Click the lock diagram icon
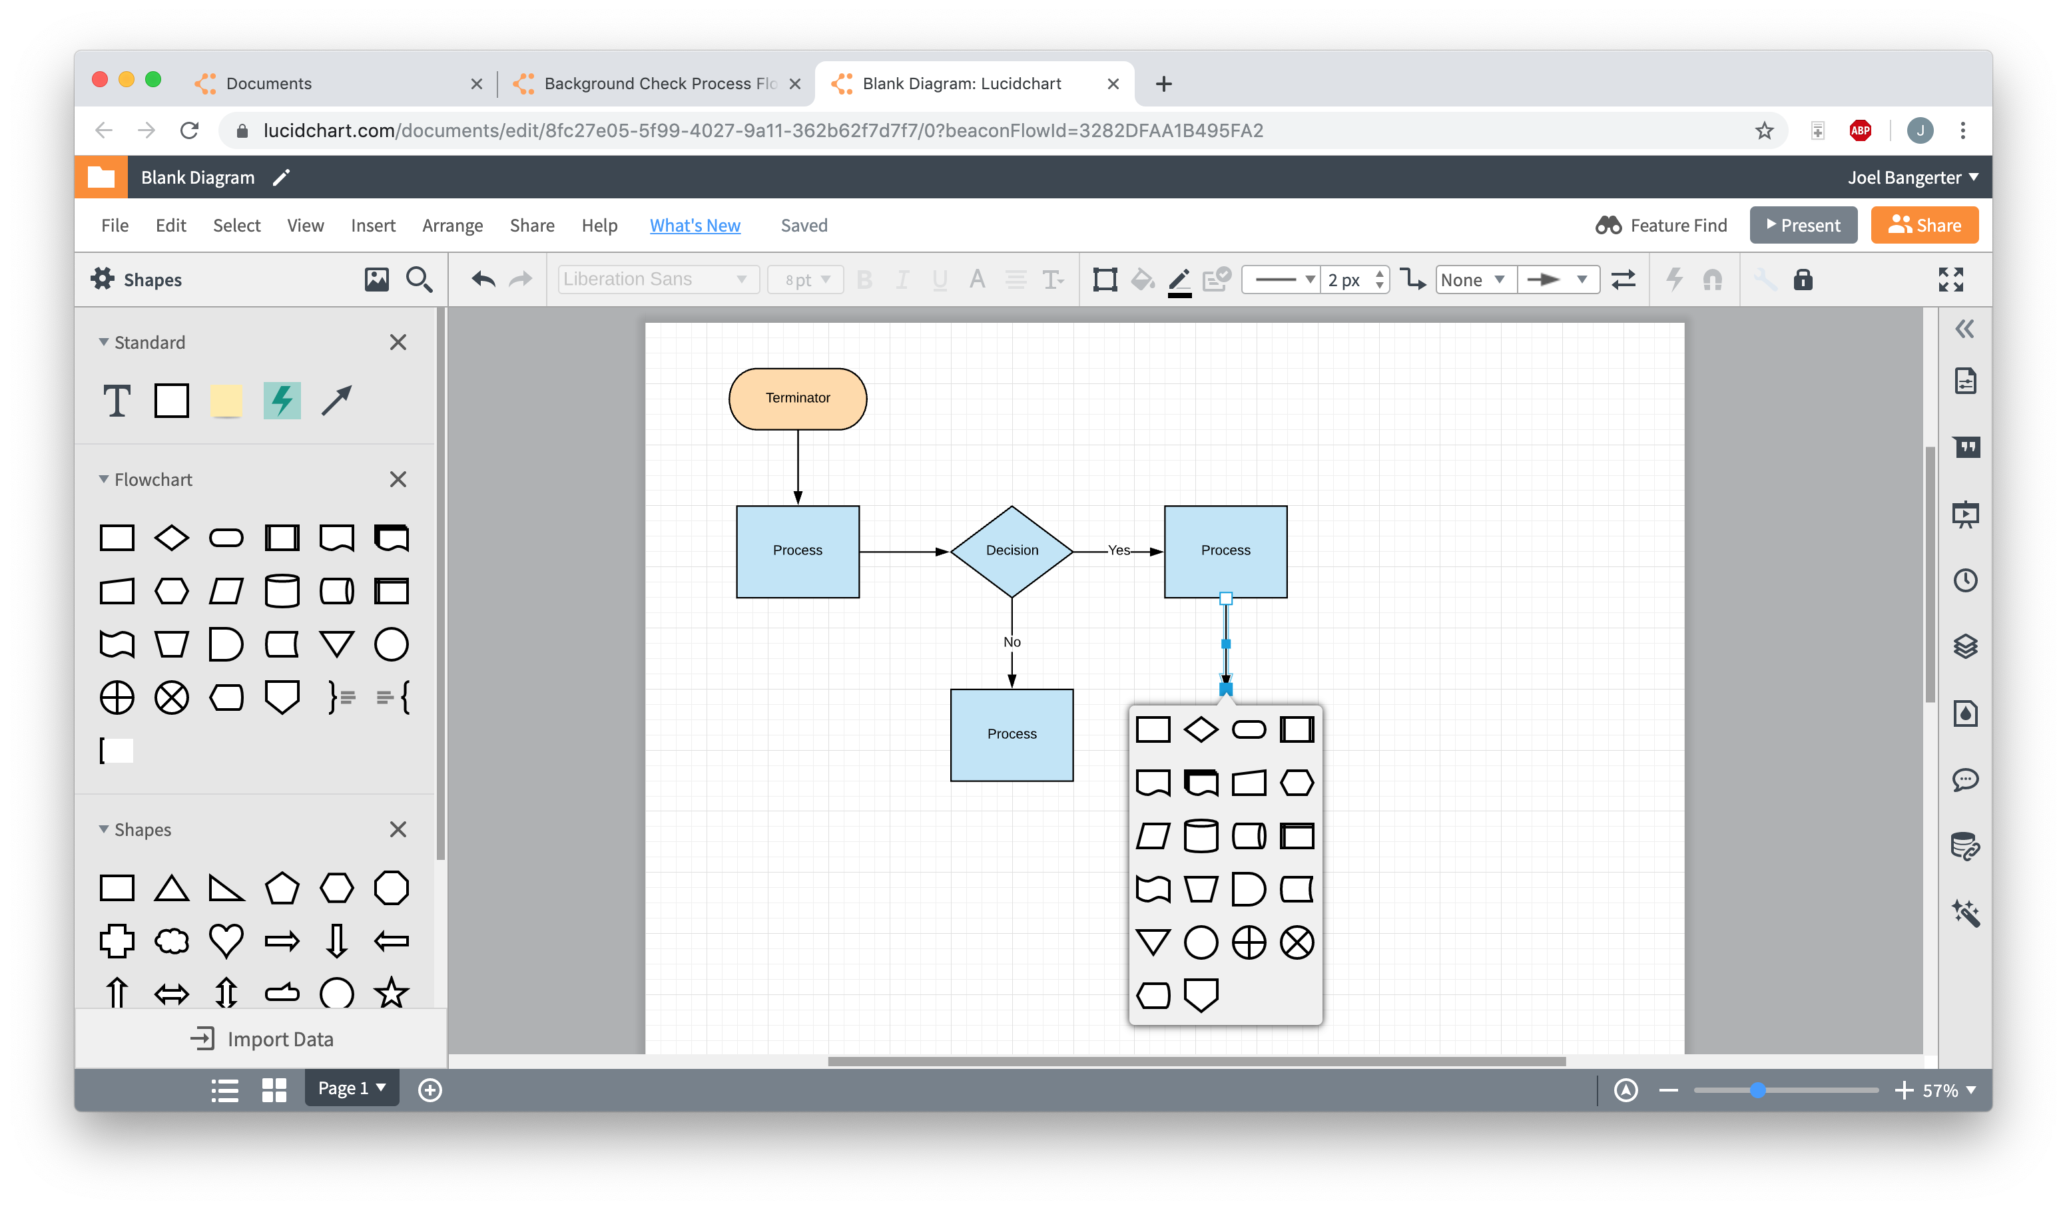Image resolution: width=2067 pixels, height=1210 pixels. coord(1802,278)
